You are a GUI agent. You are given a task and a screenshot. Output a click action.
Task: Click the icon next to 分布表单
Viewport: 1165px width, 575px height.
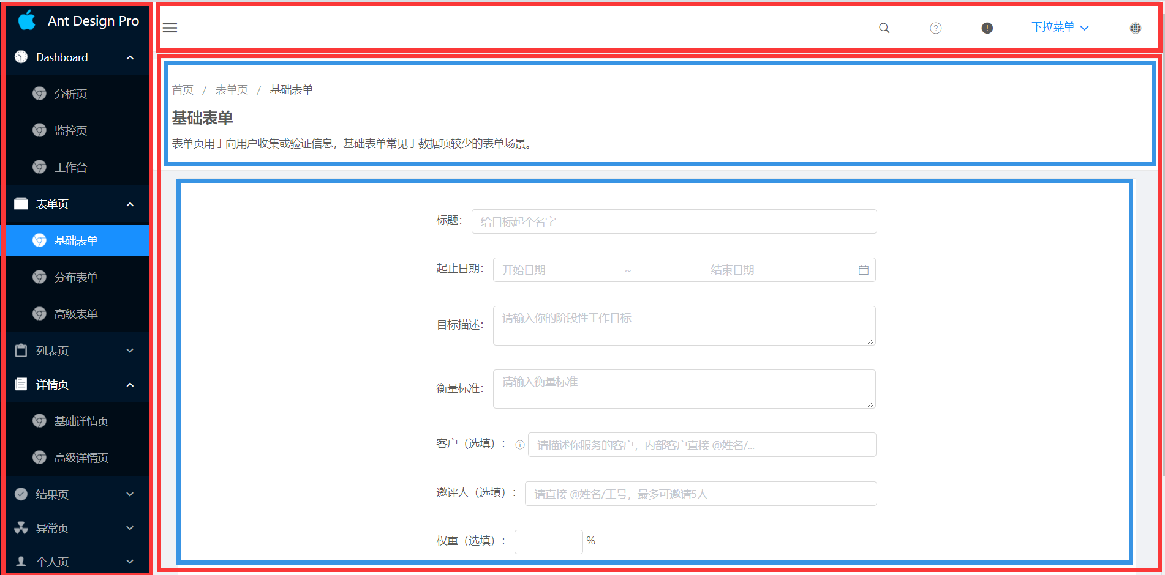[39, 277]
